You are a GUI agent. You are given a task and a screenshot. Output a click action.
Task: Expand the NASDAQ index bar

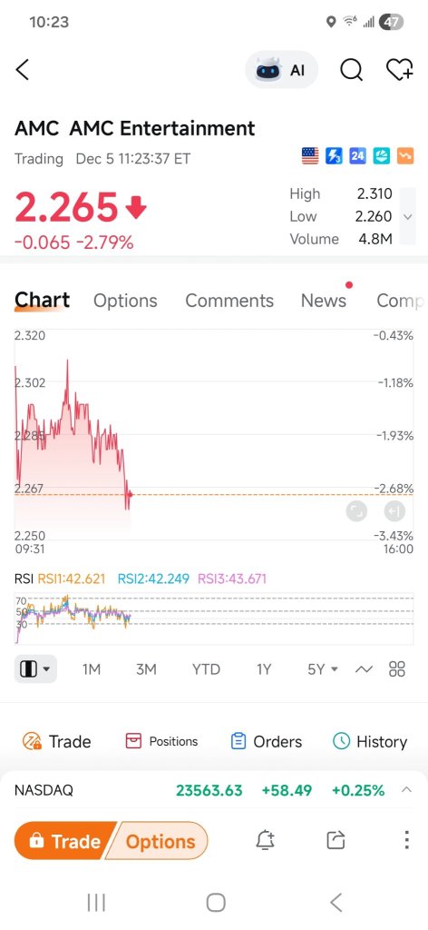(x=406, y=789)
